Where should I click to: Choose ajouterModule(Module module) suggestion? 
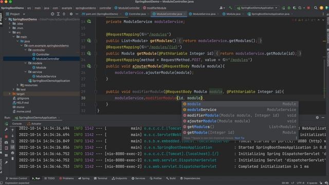pos(240,121)
